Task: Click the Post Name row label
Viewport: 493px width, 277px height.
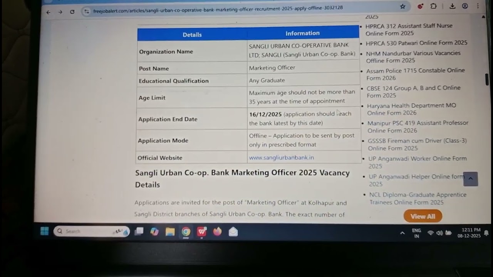Action: coord(154,68)
